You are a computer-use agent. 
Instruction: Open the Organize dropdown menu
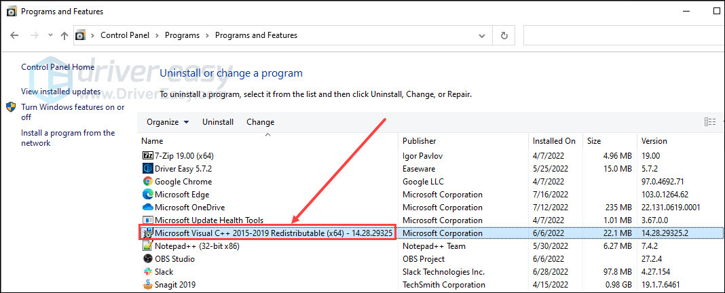(x=168, y=122)
